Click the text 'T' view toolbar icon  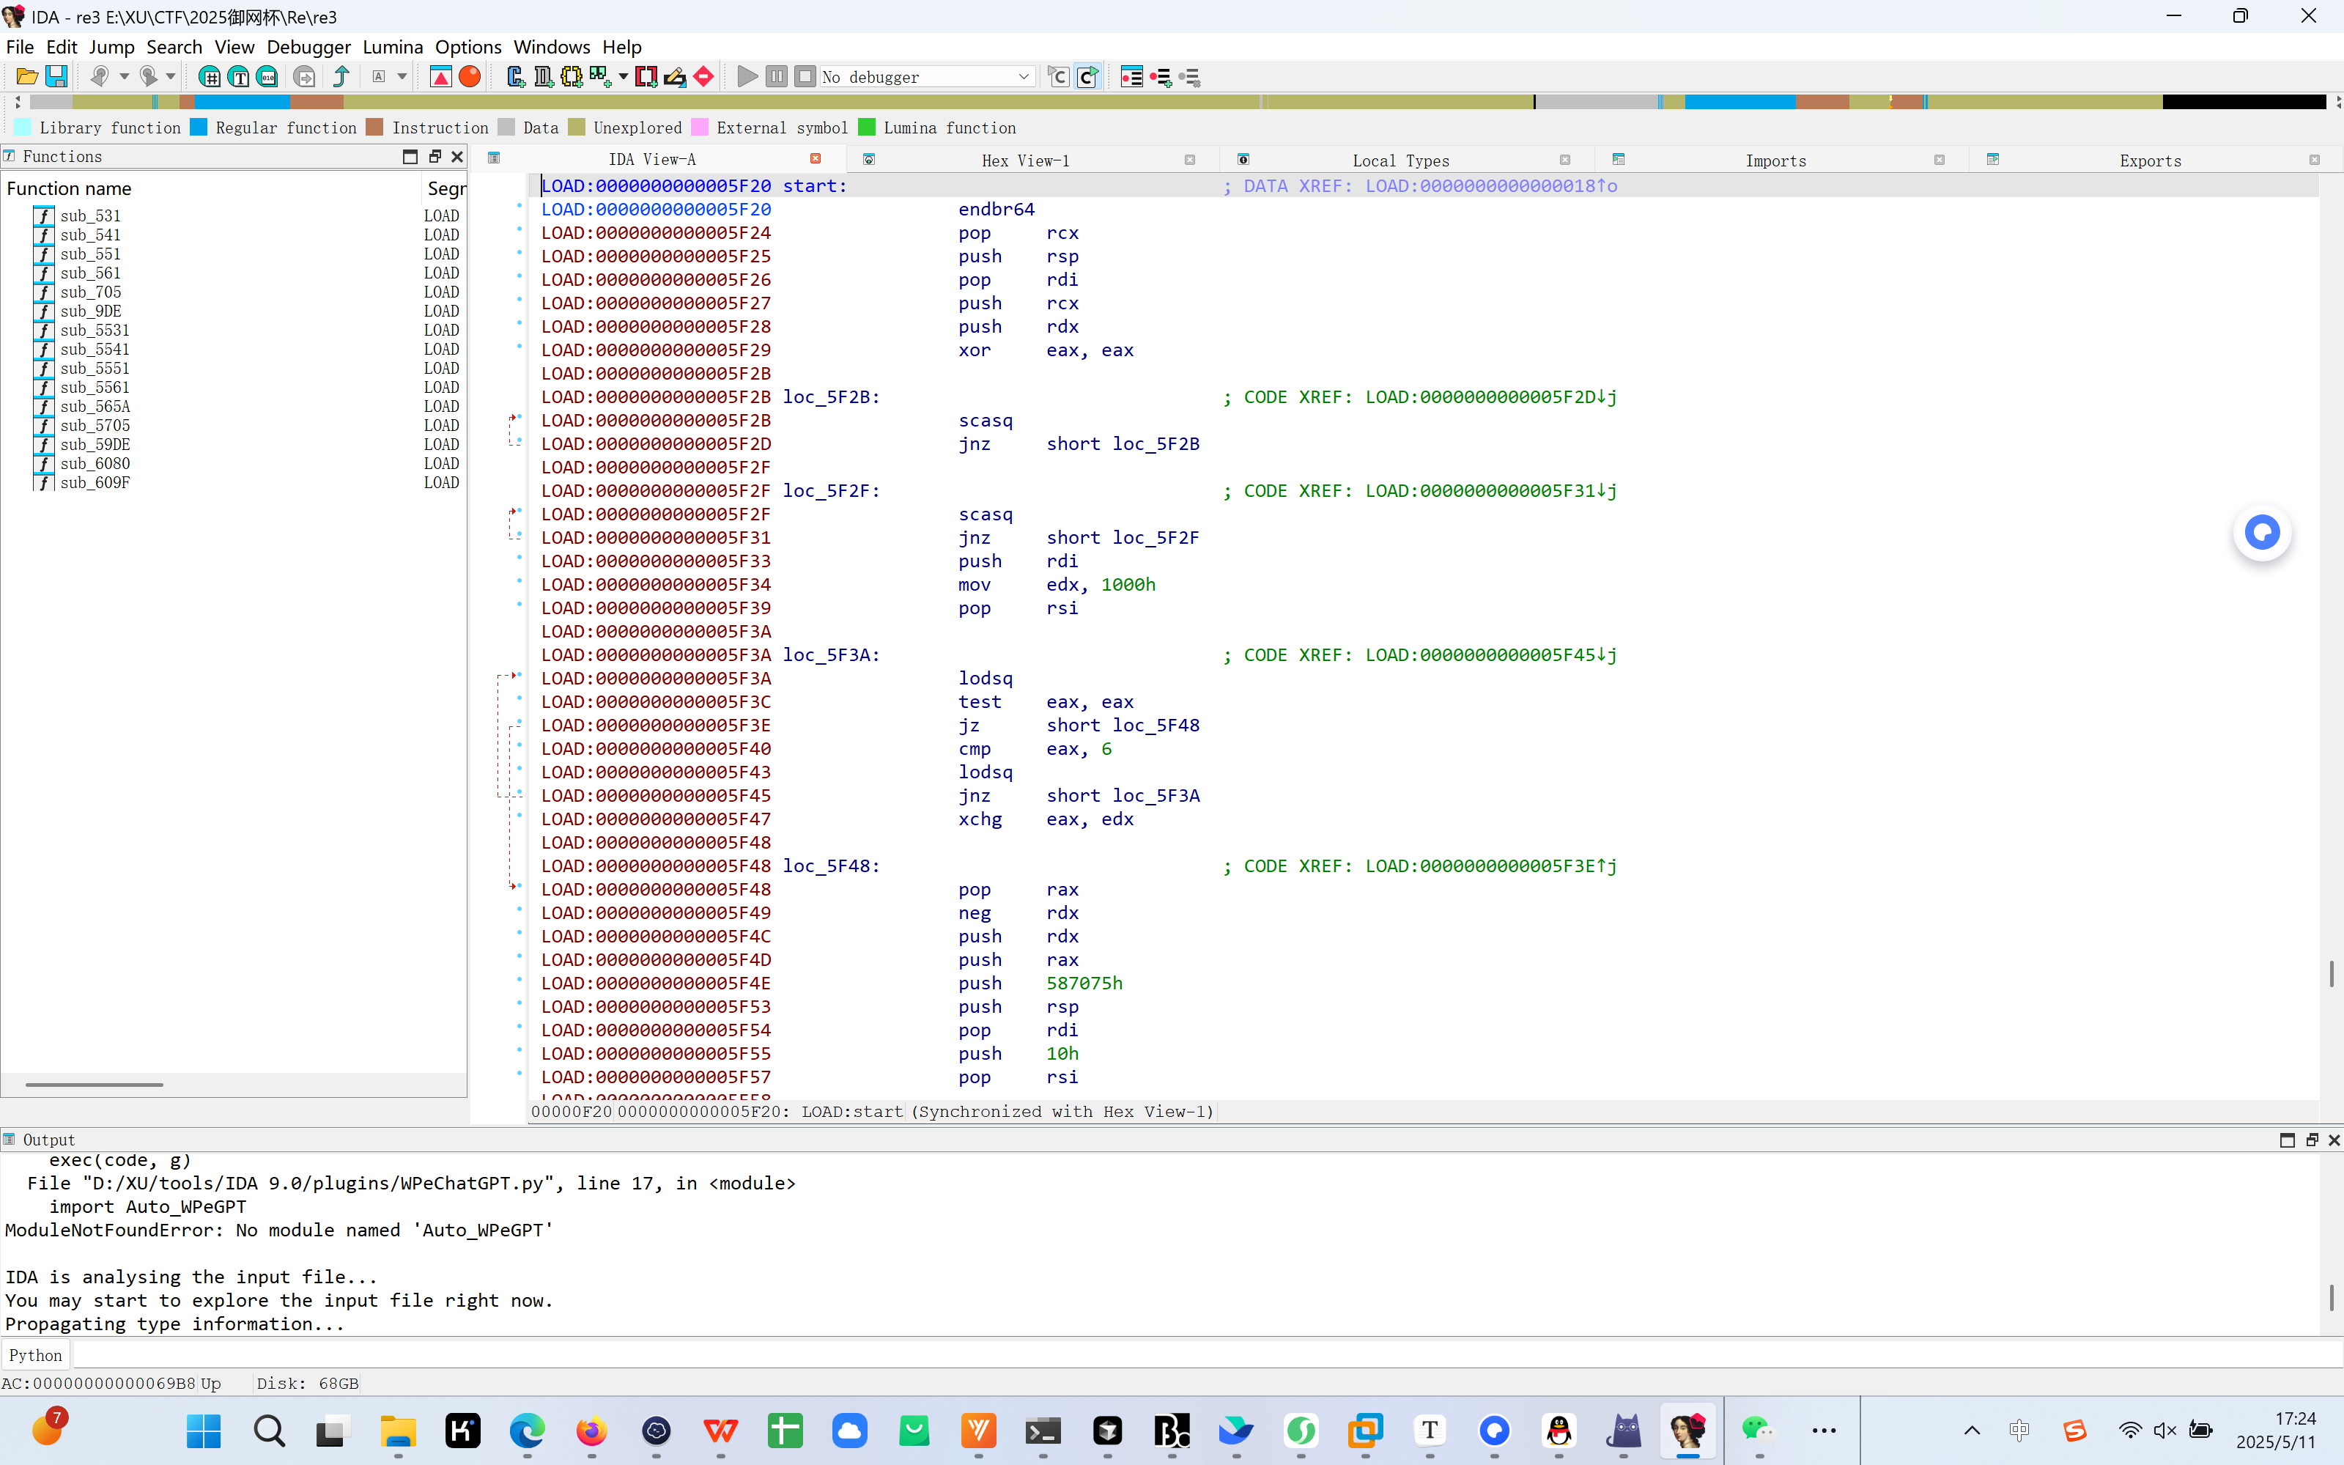[x=238, y=76]
